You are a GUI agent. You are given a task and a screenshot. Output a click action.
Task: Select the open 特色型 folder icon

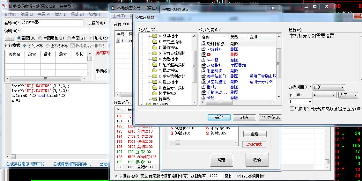pyautogui.click(x=155, y=99)
